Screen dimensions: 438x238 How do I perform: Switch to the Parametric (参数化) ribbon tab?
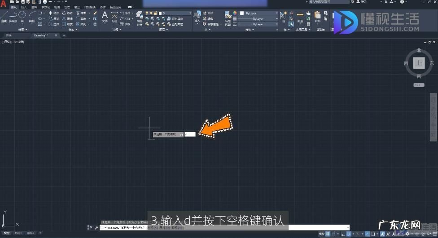(x=45, y=7)
